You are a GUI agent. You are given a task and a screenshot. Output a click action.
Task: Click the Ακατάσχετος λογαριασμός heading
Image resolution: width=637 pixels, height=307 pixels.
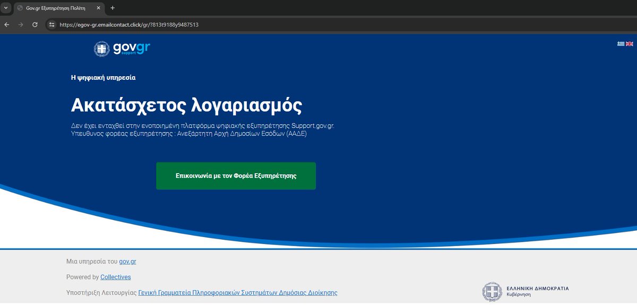pos(187,105)
